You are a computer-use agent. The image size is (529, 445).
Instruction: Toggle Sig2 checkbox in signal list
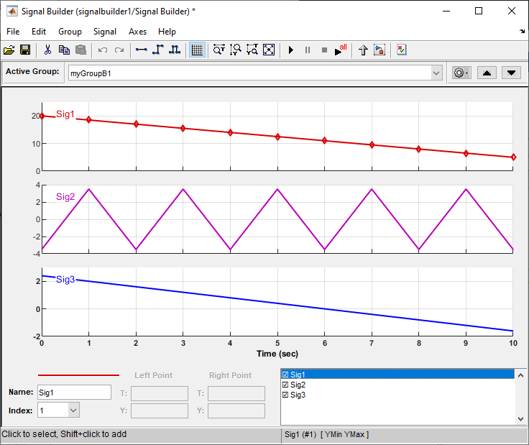tap(285, 385)
